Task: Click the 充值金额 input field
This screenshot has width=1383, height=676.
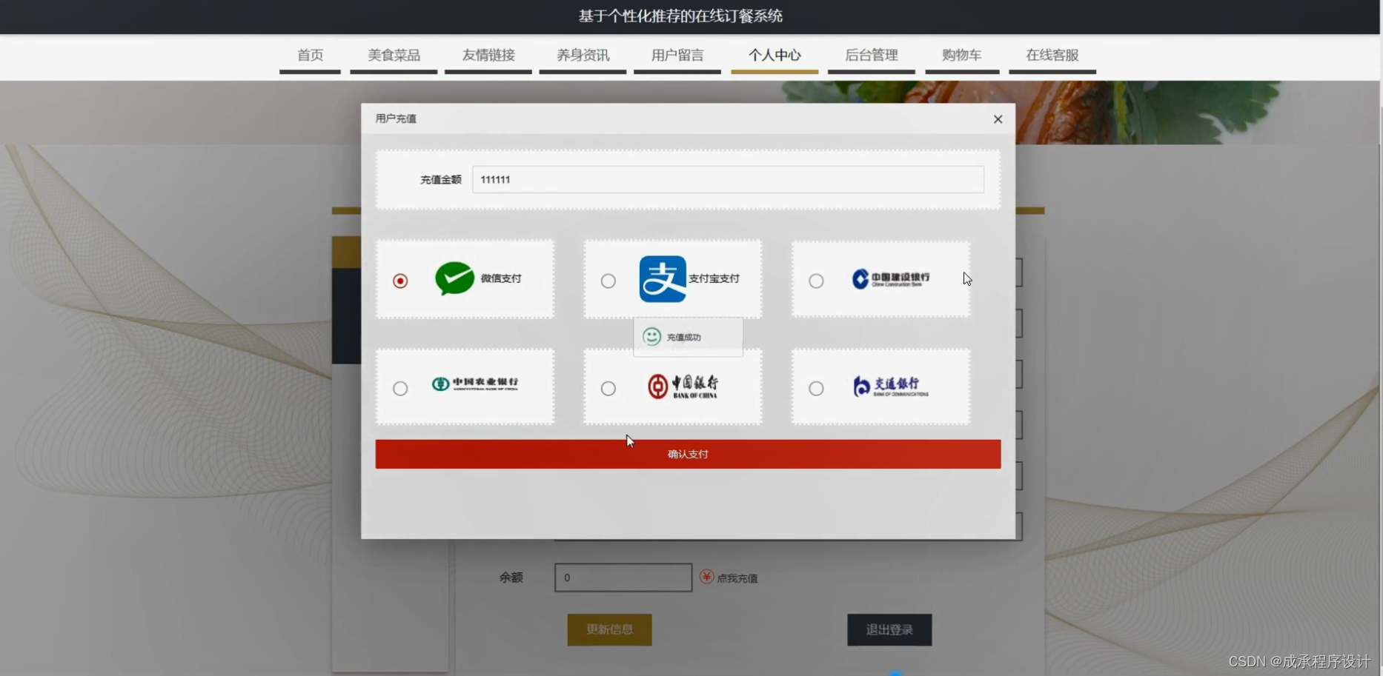Action: [x=728, y=179]
